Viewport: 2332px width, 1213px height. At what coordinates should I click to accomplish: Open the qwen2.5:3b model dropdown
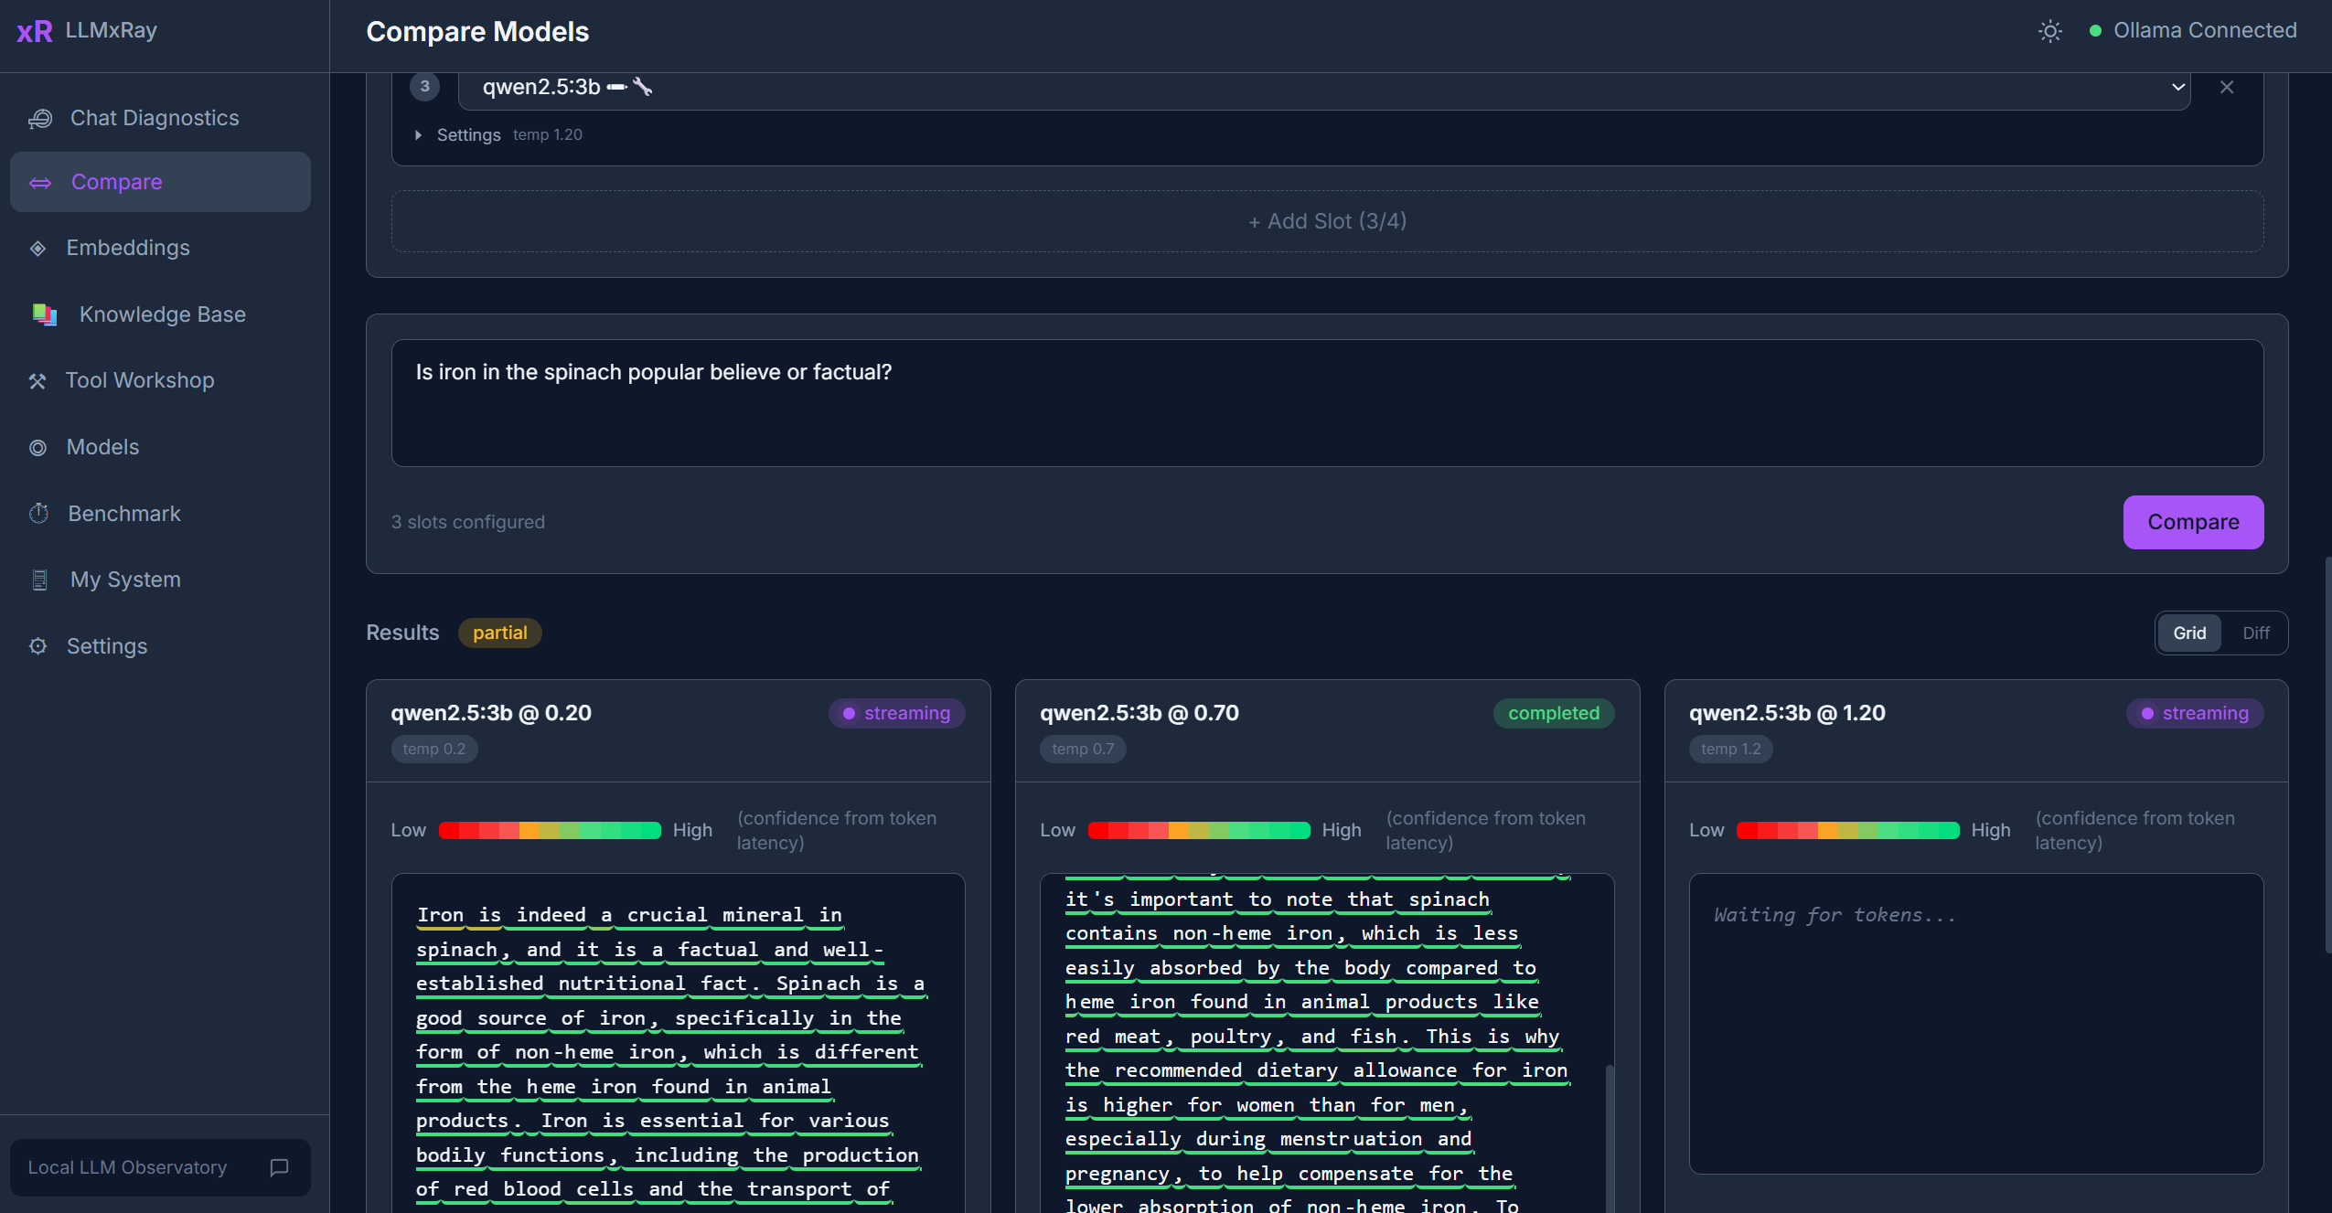pyautogui.click(x=1323, y=88)
